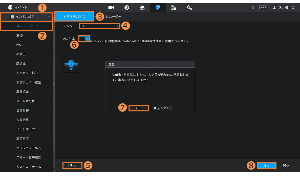Switch to the レコーダー tab
Screen dimensions: 300x178
(x=114, y=17)
